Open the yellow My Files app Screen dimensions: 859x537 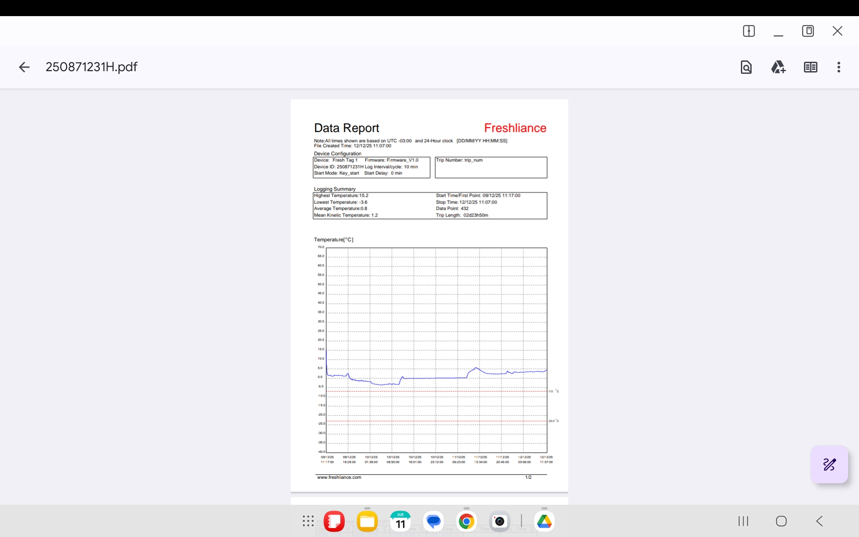pos(367,521)
